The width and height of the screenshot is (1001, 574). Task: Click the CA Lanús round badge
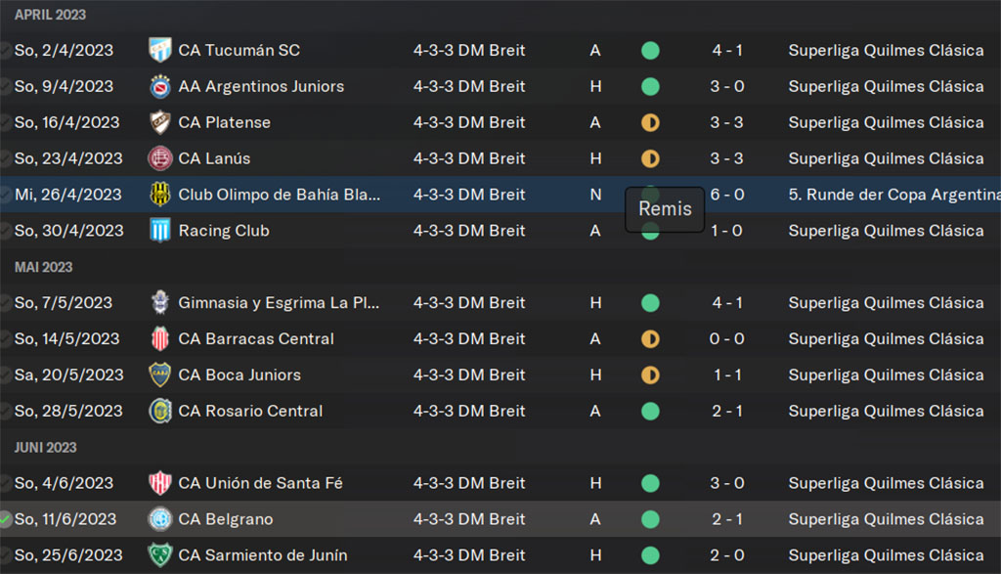point(159,158)
